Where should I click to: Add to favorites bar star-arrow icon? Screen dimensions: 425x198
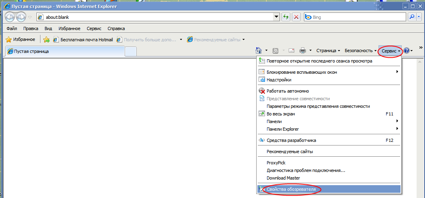[47, 40]
